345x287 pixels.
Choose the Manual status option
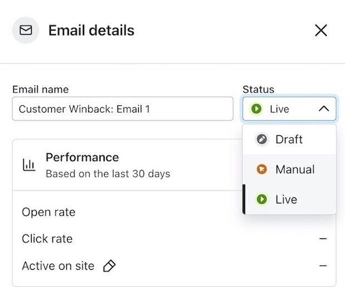click(294, 169)
